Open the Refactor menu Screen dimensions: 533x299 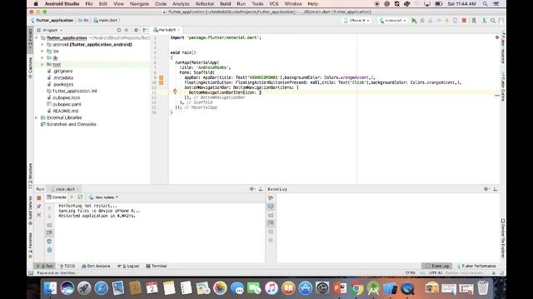point(205,4)
